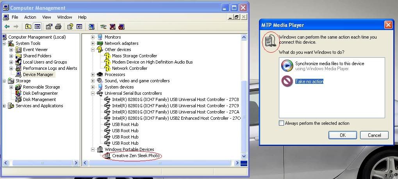
Task: Enable Always perform the selected action checkbox
Action: [x=281, y=123]
